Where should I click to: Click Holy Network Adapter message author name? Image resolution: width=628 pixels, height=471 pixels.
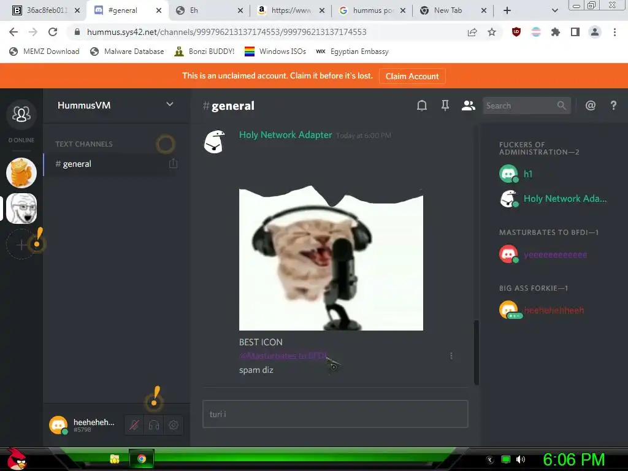286,135
